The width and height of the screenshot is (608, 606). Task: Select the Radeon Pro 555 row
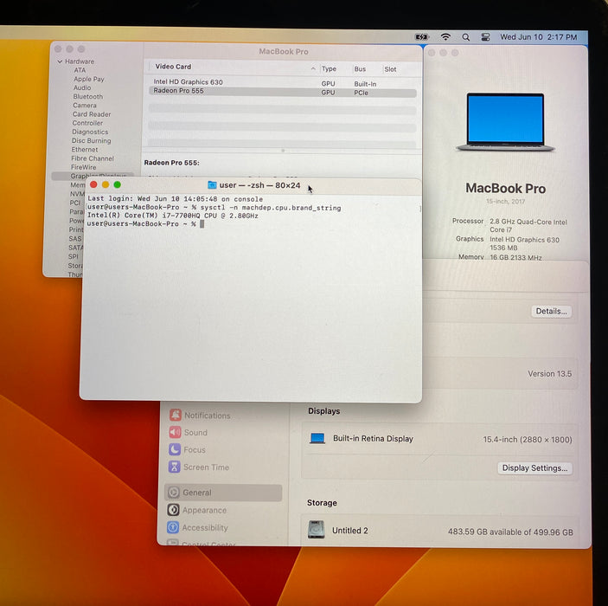coord(282,92)
